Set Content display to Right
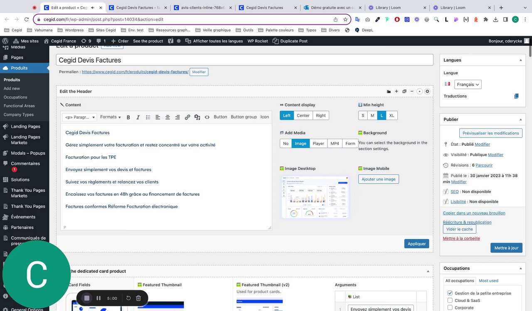 (x=321, y=115)
